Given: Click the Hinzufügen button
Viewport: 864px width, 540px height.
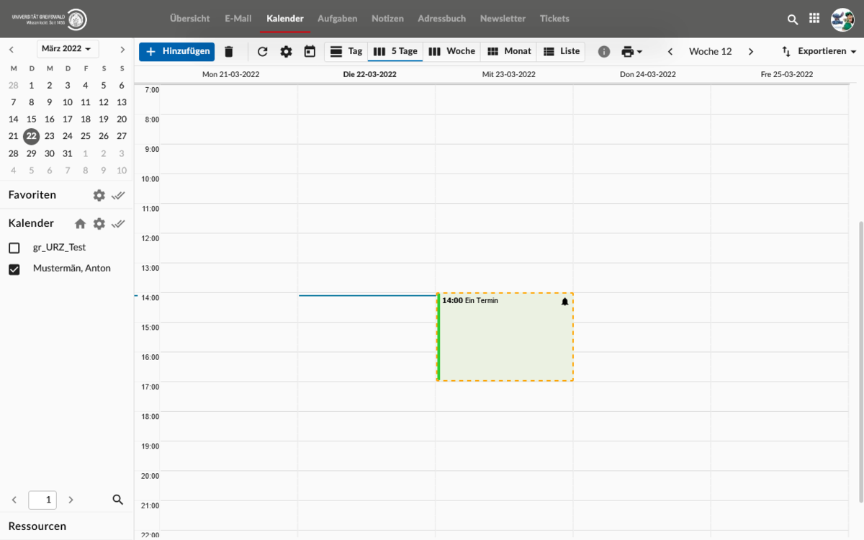Looking at the screenshot, I should [176, 51].
